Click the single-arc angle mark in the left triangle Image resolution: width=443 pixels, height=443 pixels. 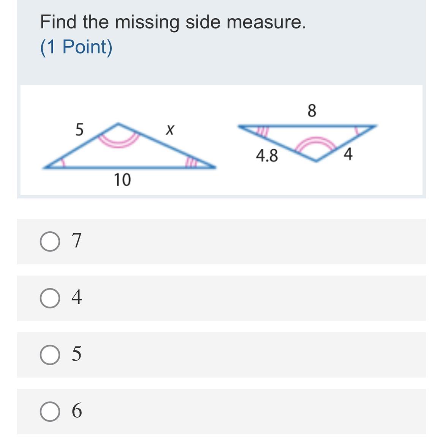click(63, 163)
